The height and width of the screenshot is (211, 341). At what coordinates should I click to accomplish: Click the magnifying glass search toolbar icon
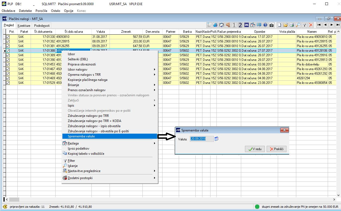pyautogui.click(x=298, y=25)
